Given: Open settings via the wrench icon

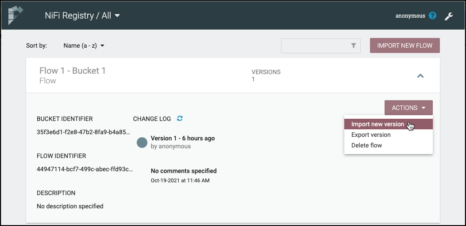Looking at the screenshot, I should click(449, 16).
